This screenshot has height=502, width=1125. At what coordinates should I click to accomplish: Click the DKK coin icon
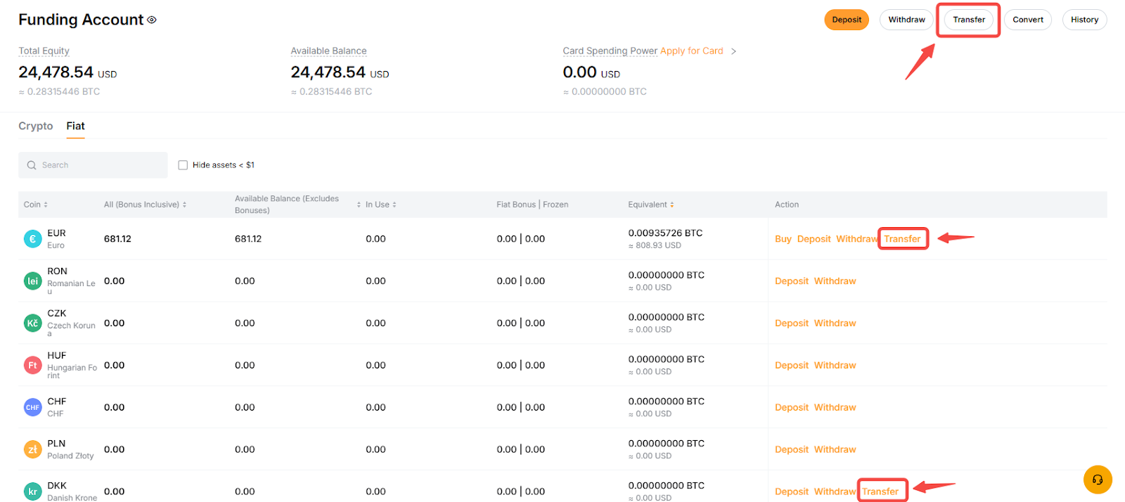click(x=33, y=491)
